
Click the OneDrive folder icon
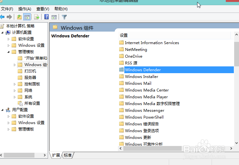[121, 56]
